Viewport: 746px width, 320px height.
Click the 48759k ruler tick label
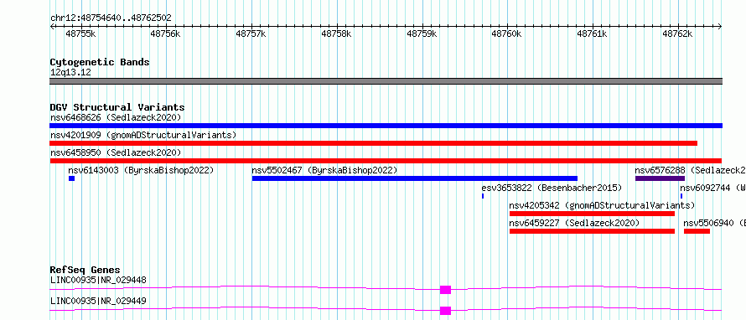(x=422, y=34)
